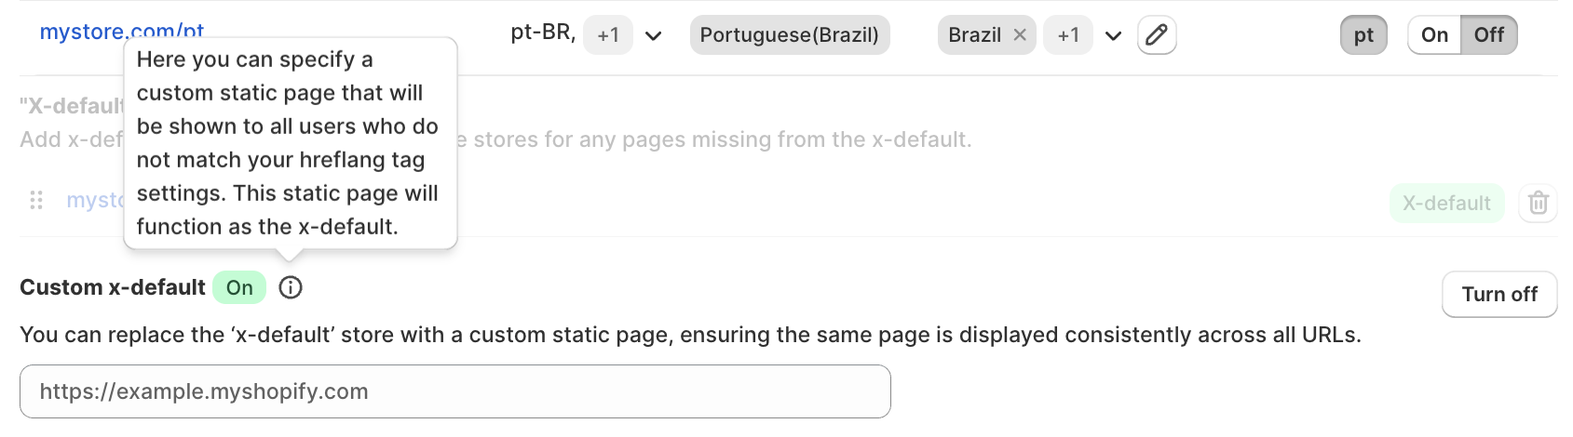This screenshot has width=1573, height=437.
Task: Click the +1 badge next to Brazil
Action: 1068,35
